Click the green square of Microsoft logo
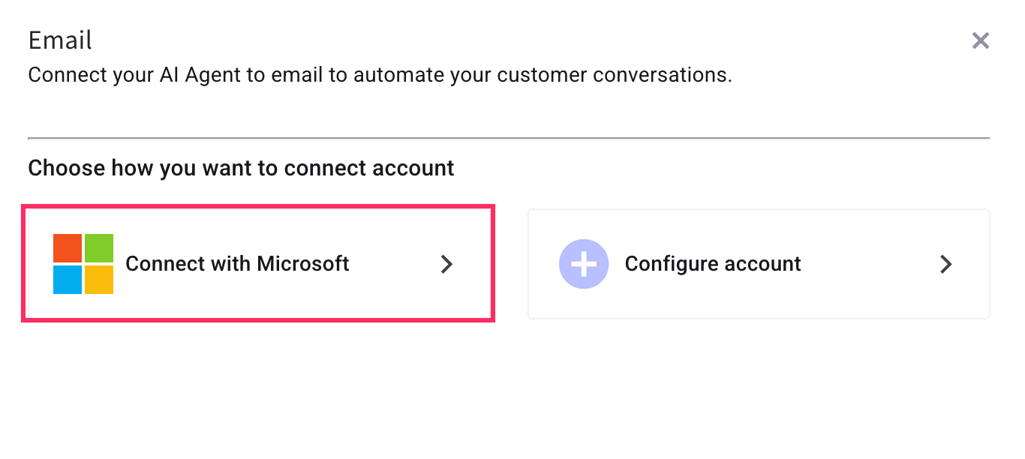Viewport: 1025px width, 459px height. (99, 248)
